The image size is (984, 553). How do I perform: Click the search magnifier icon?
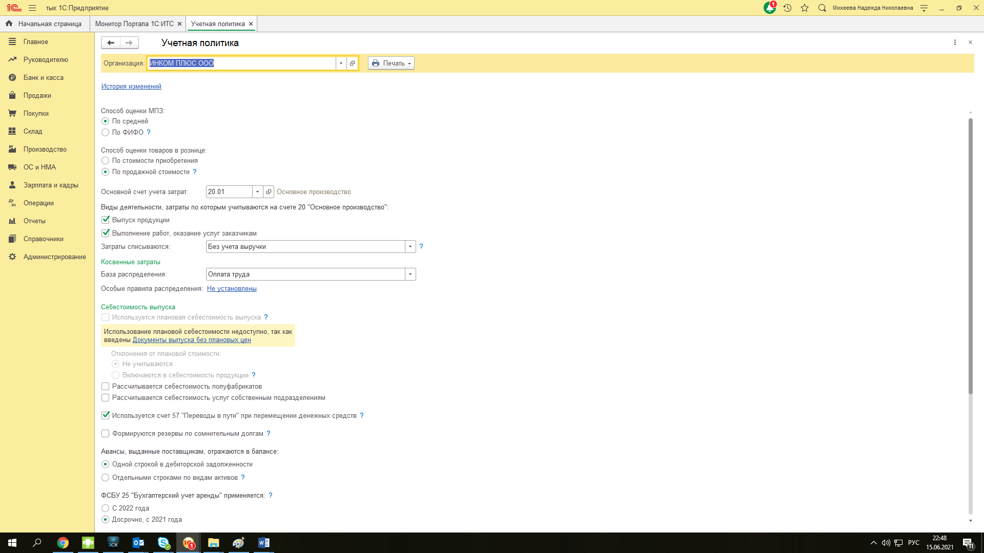tap(822, 8)
